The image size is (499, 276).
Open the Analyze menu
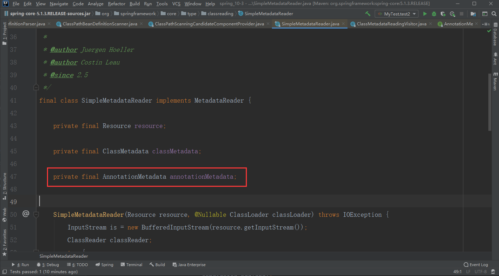pos(95,4)
